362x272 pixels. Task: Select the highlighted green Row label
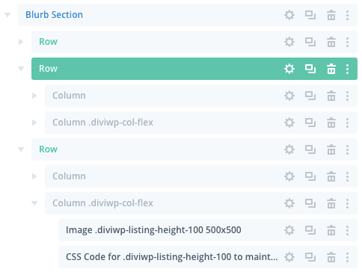pyautogui.click(x=48, y=69)
